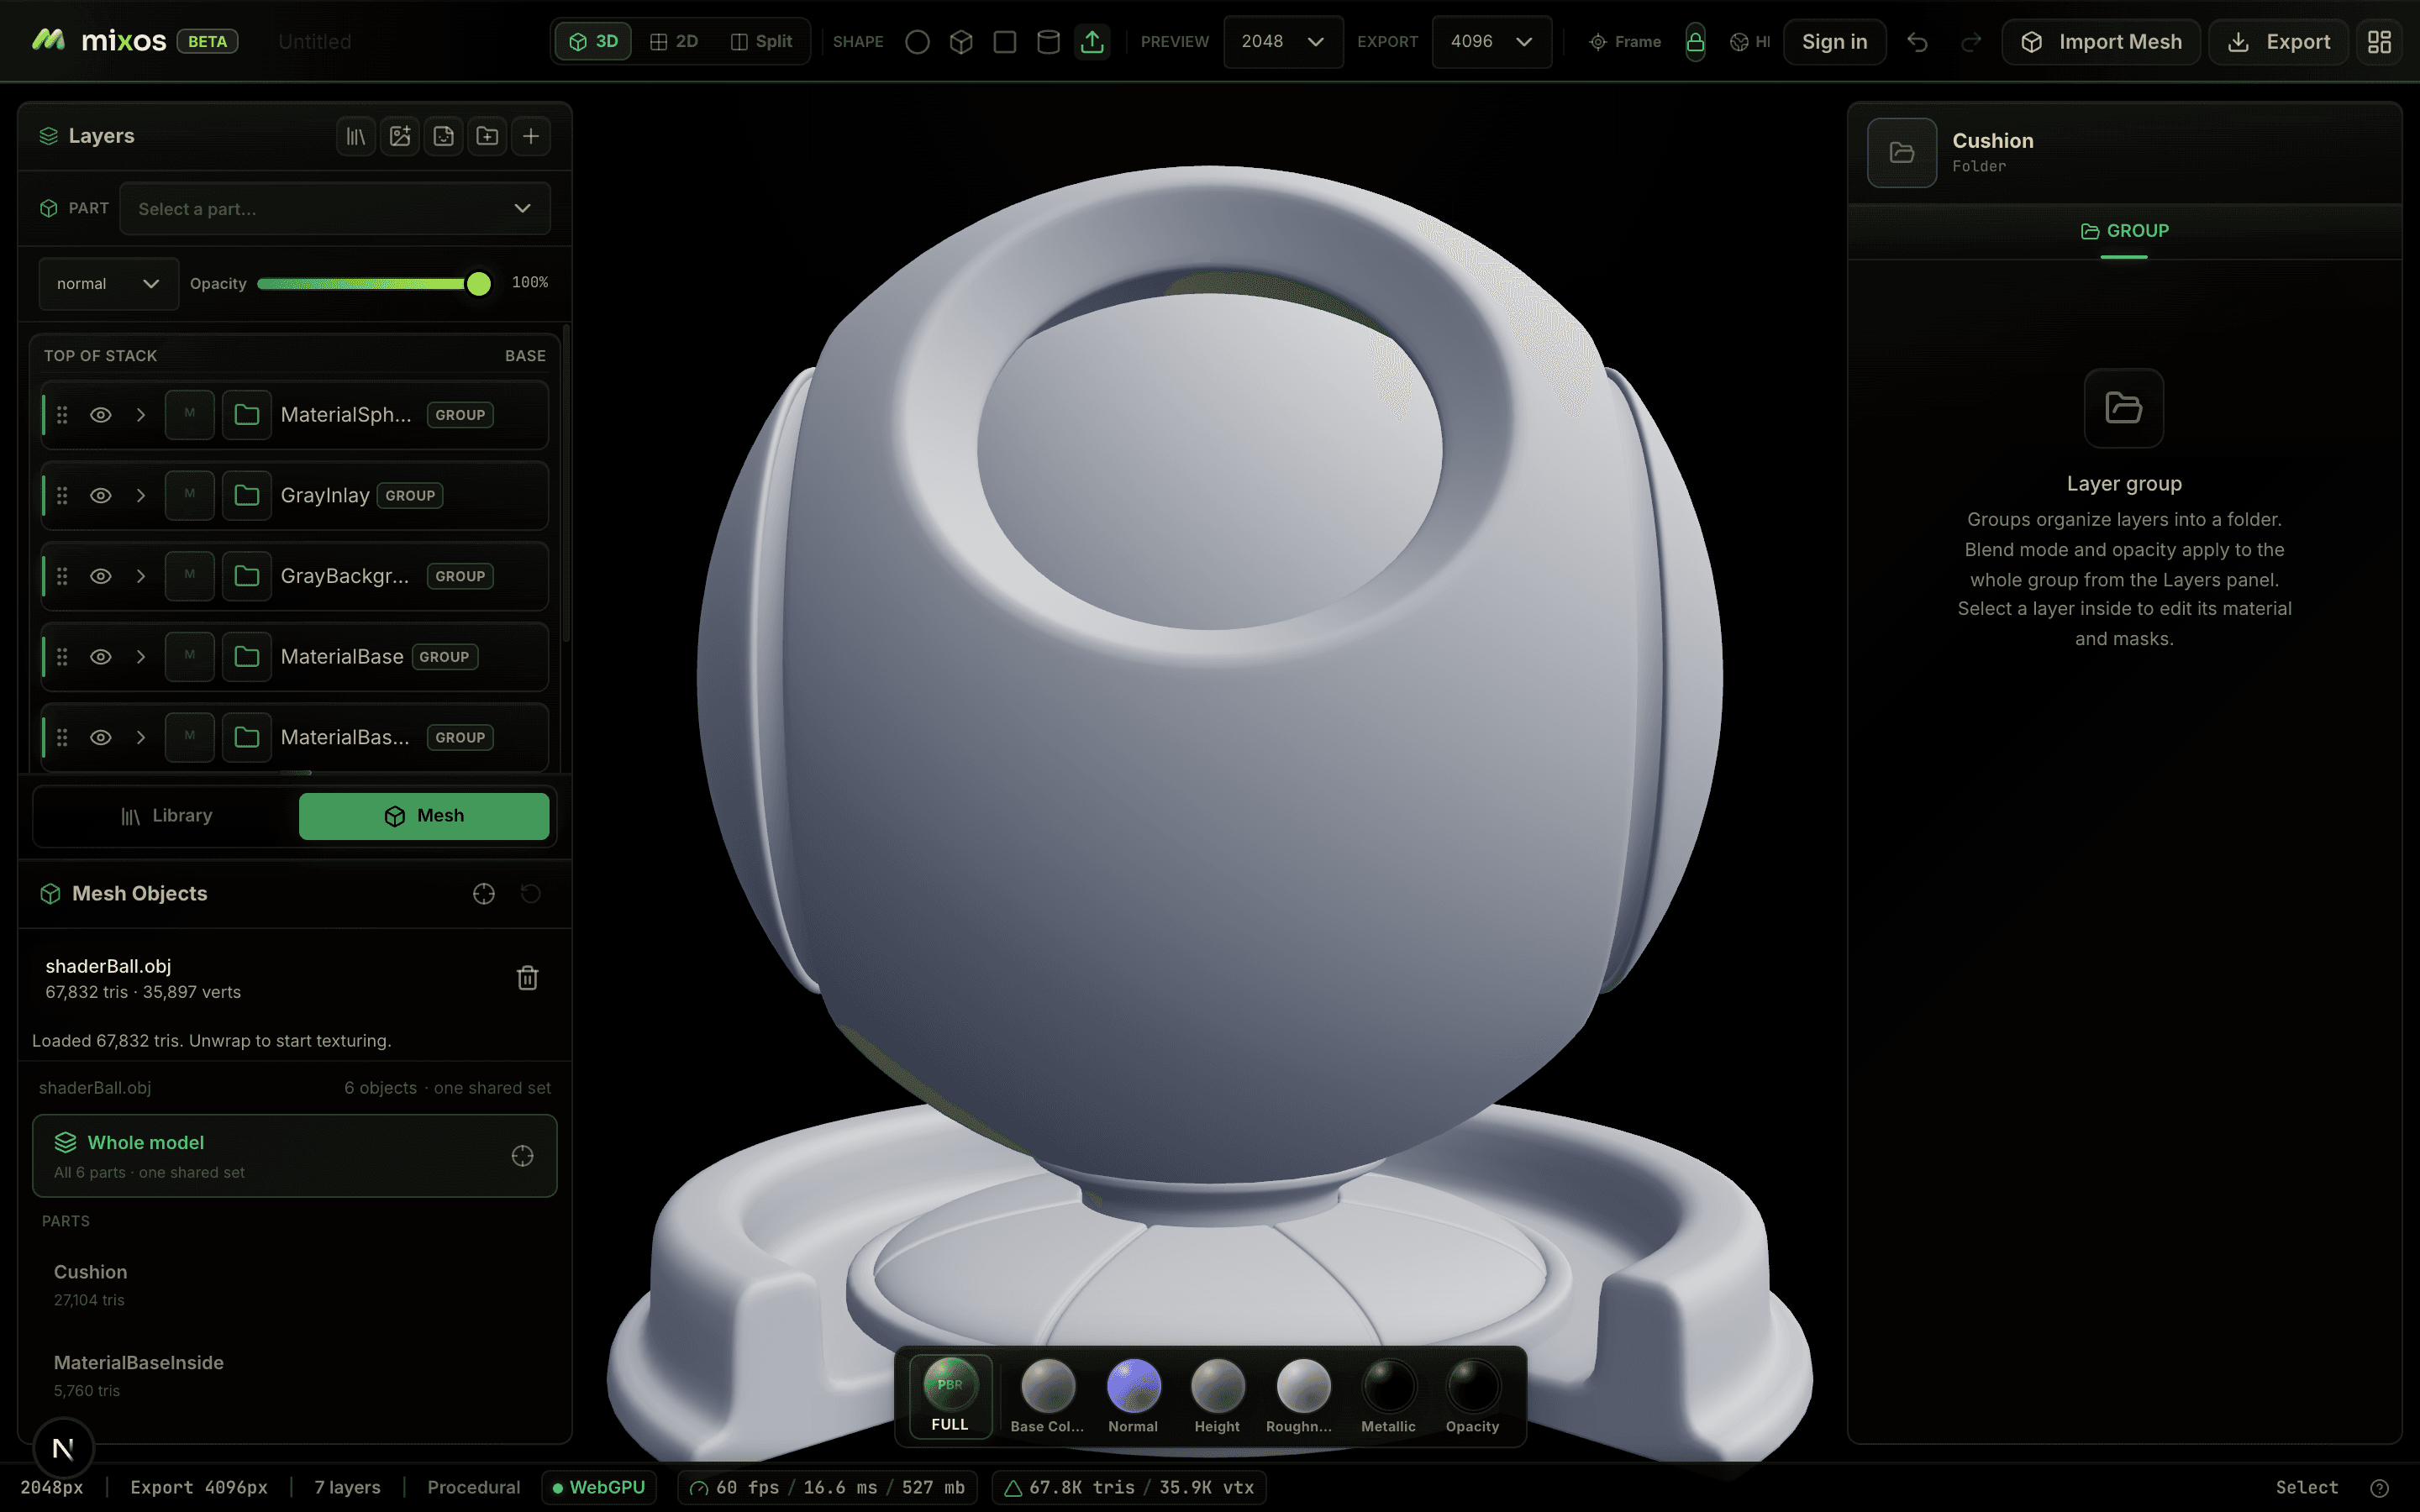Click the folder icon of GrayInlay layer
Screen dimensions: 2420x1512
coord(247,496)
